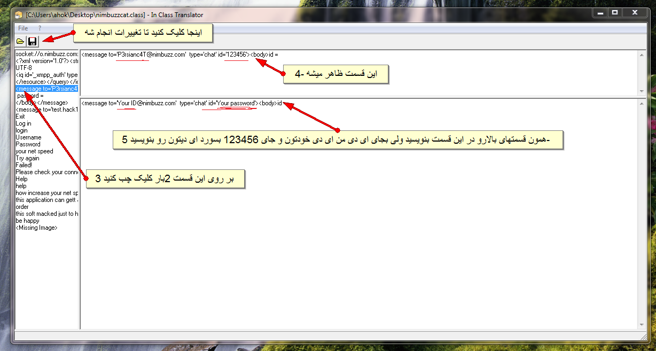Close the In Class Translator window

634,12
